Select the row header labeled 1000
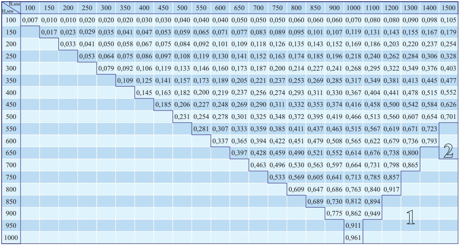The width and height of the screenshot is (461, 245). tap(11, 238)
